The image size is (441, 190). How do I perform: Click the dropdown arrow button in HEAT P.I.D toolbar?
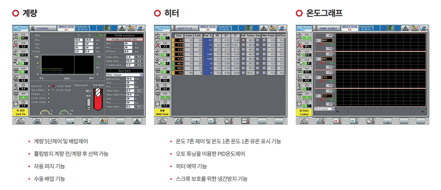[x=195, y=121]
